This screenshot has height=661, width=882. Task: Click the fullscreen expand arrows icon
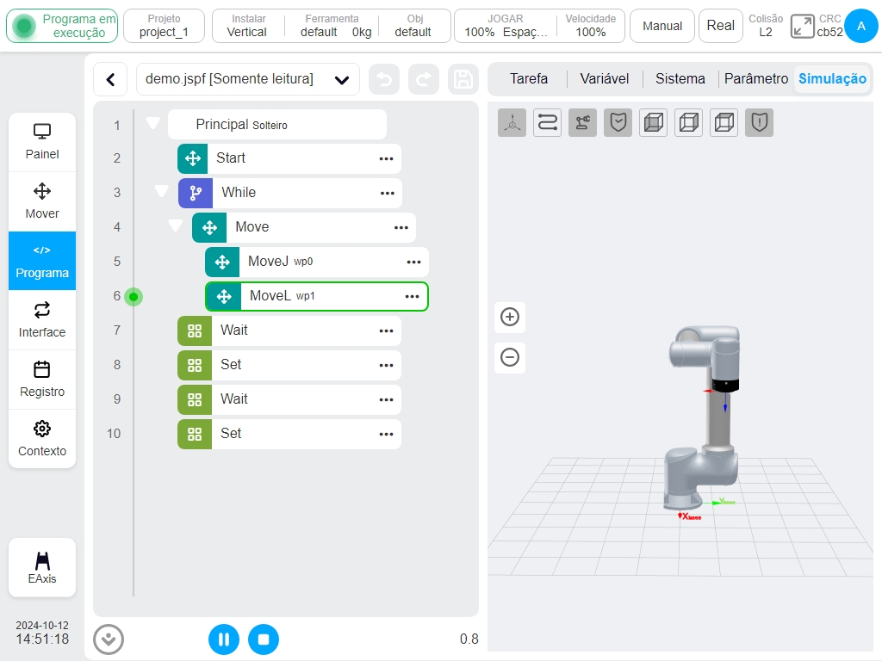click(802, 27)
